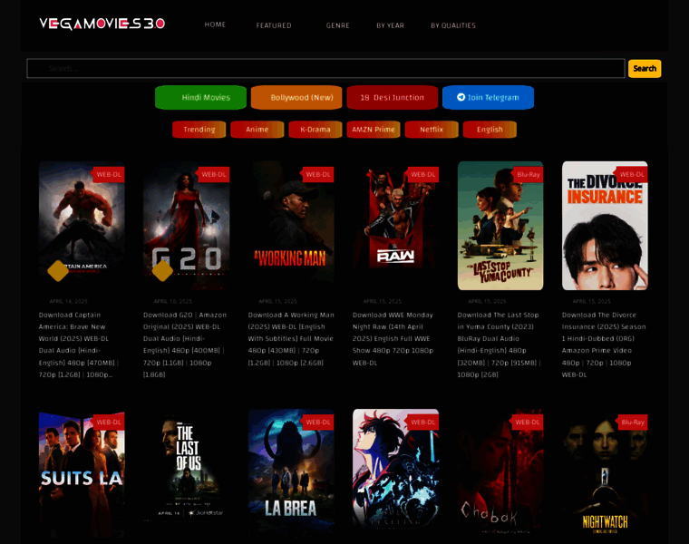The image size is (689, 544).
Task: Select the Netflix category tag
Action: point(432,130)
